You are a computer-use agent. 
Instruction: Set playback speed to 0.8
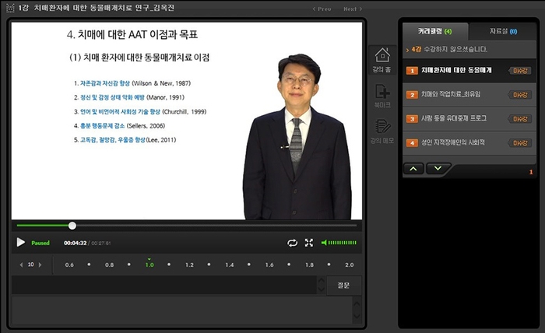pos(109,265)
